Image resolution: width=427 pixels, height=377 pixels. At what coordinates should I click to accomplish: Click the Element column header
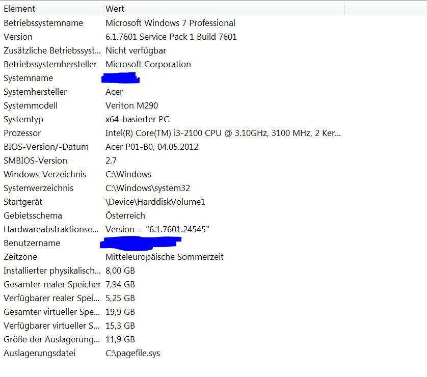click(x=51, y=9)
